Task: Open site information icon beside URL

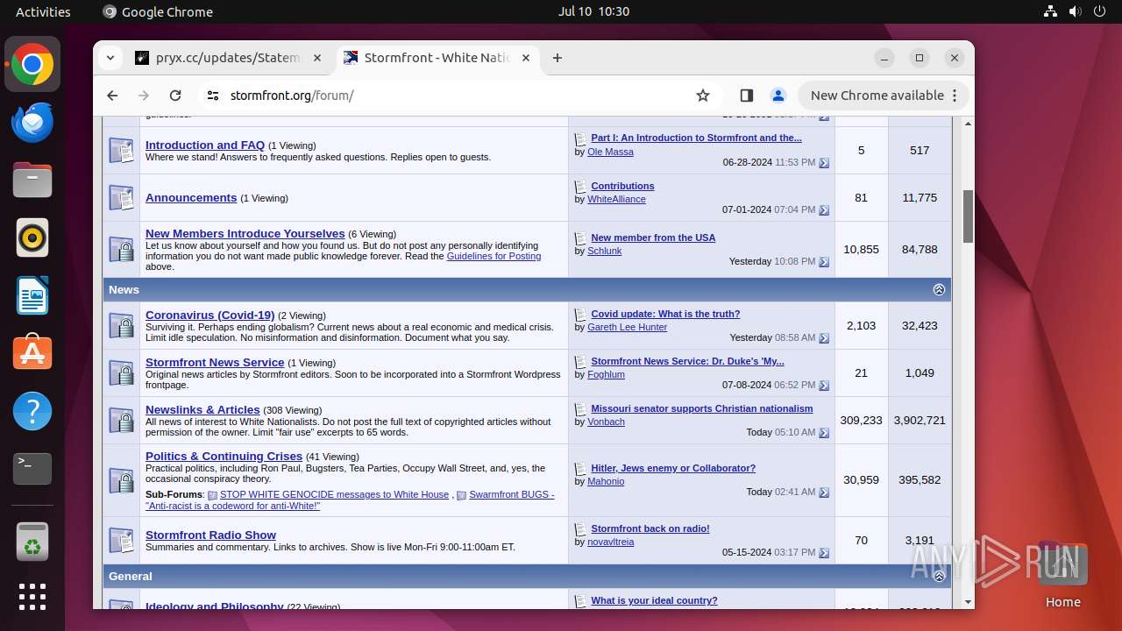Action: [x=213, y=96]
